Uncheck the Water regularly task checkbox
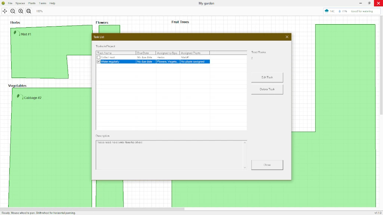383x215 pixels. point(98,61)
